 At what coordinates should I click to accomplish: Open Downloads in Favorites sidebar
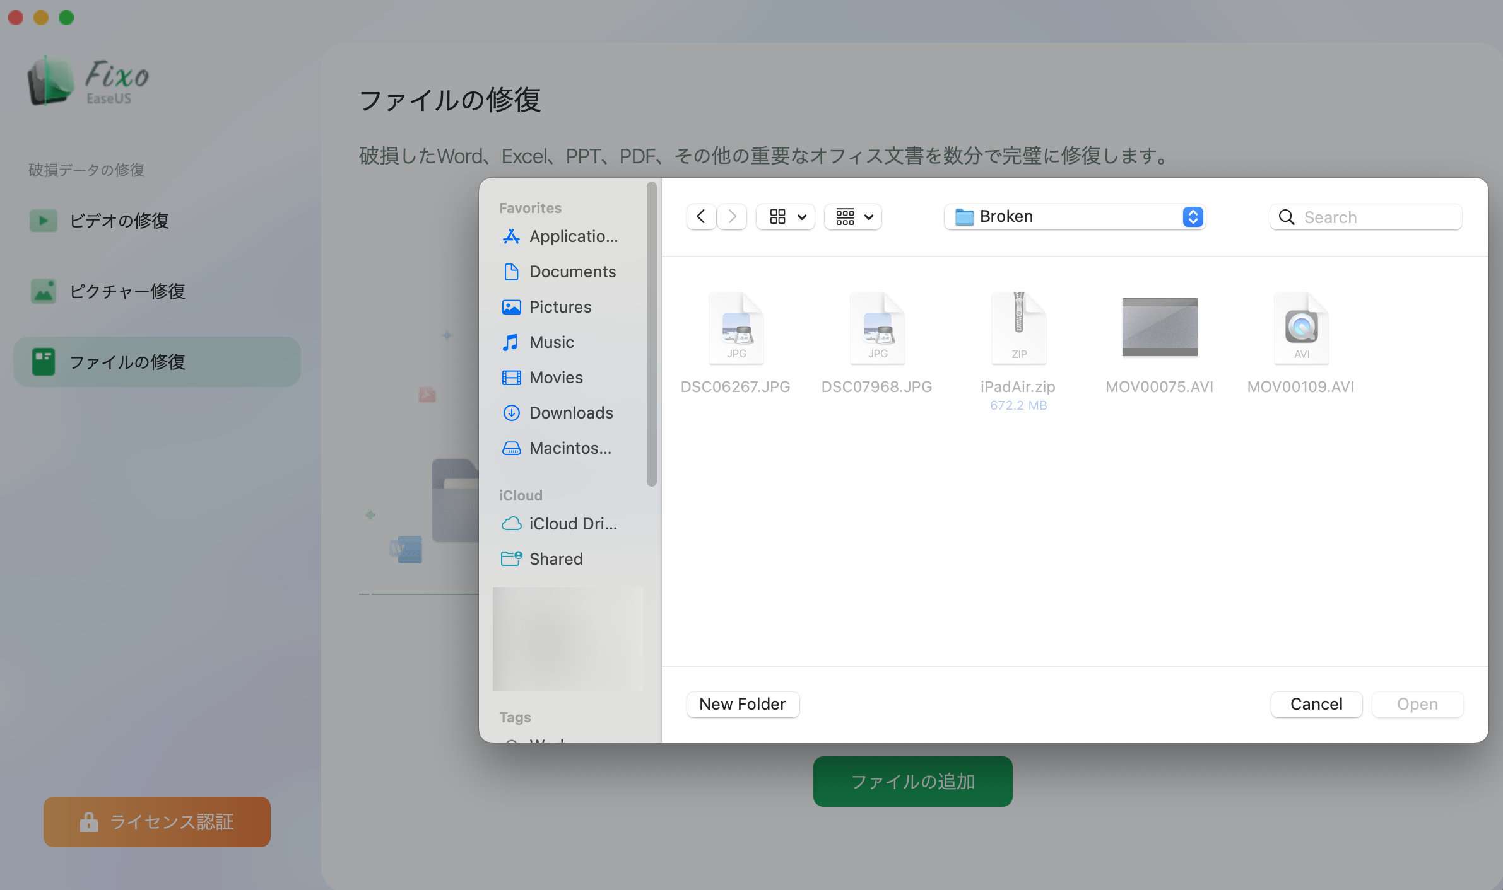tap(570, 413)
